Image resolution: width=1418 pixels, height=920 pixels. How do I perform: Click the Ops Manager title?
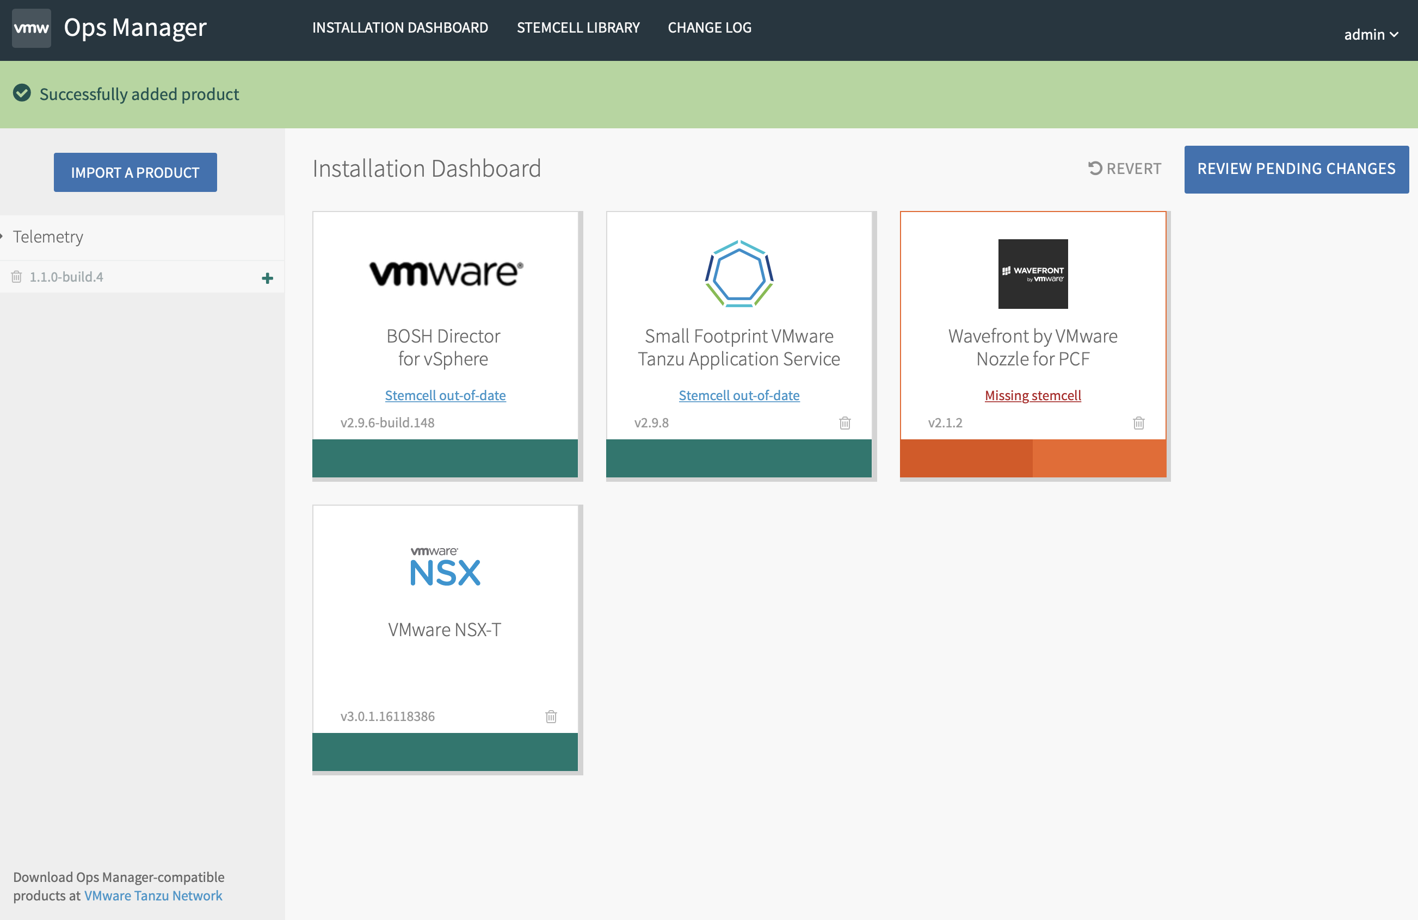(135, 28)
